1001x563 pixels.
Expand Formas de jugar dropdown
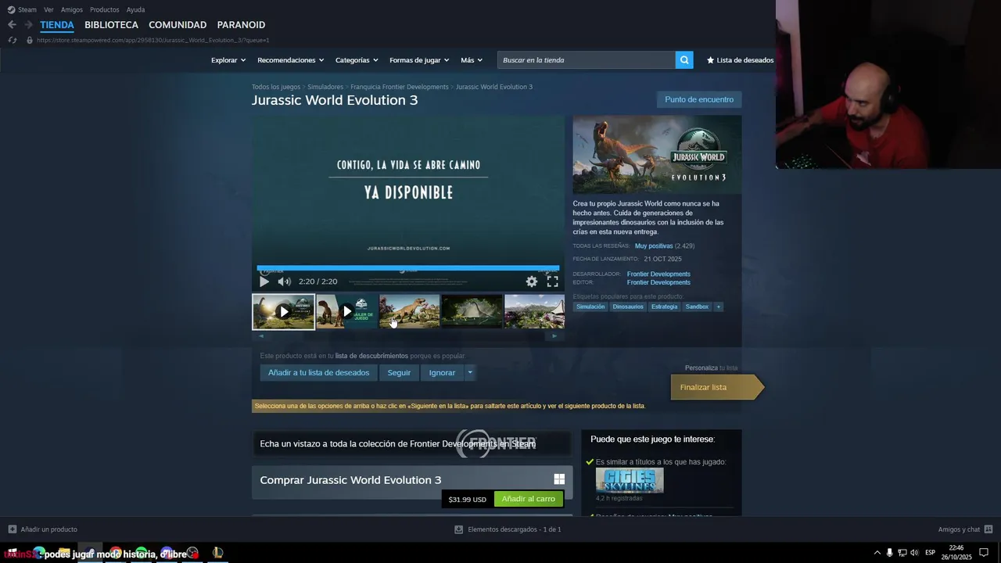pyautogui.click(x=419, y=60)
